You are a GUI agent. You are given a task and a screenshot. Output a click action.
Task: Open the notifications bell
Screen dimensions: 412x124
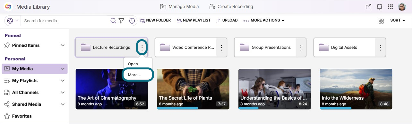379,7
